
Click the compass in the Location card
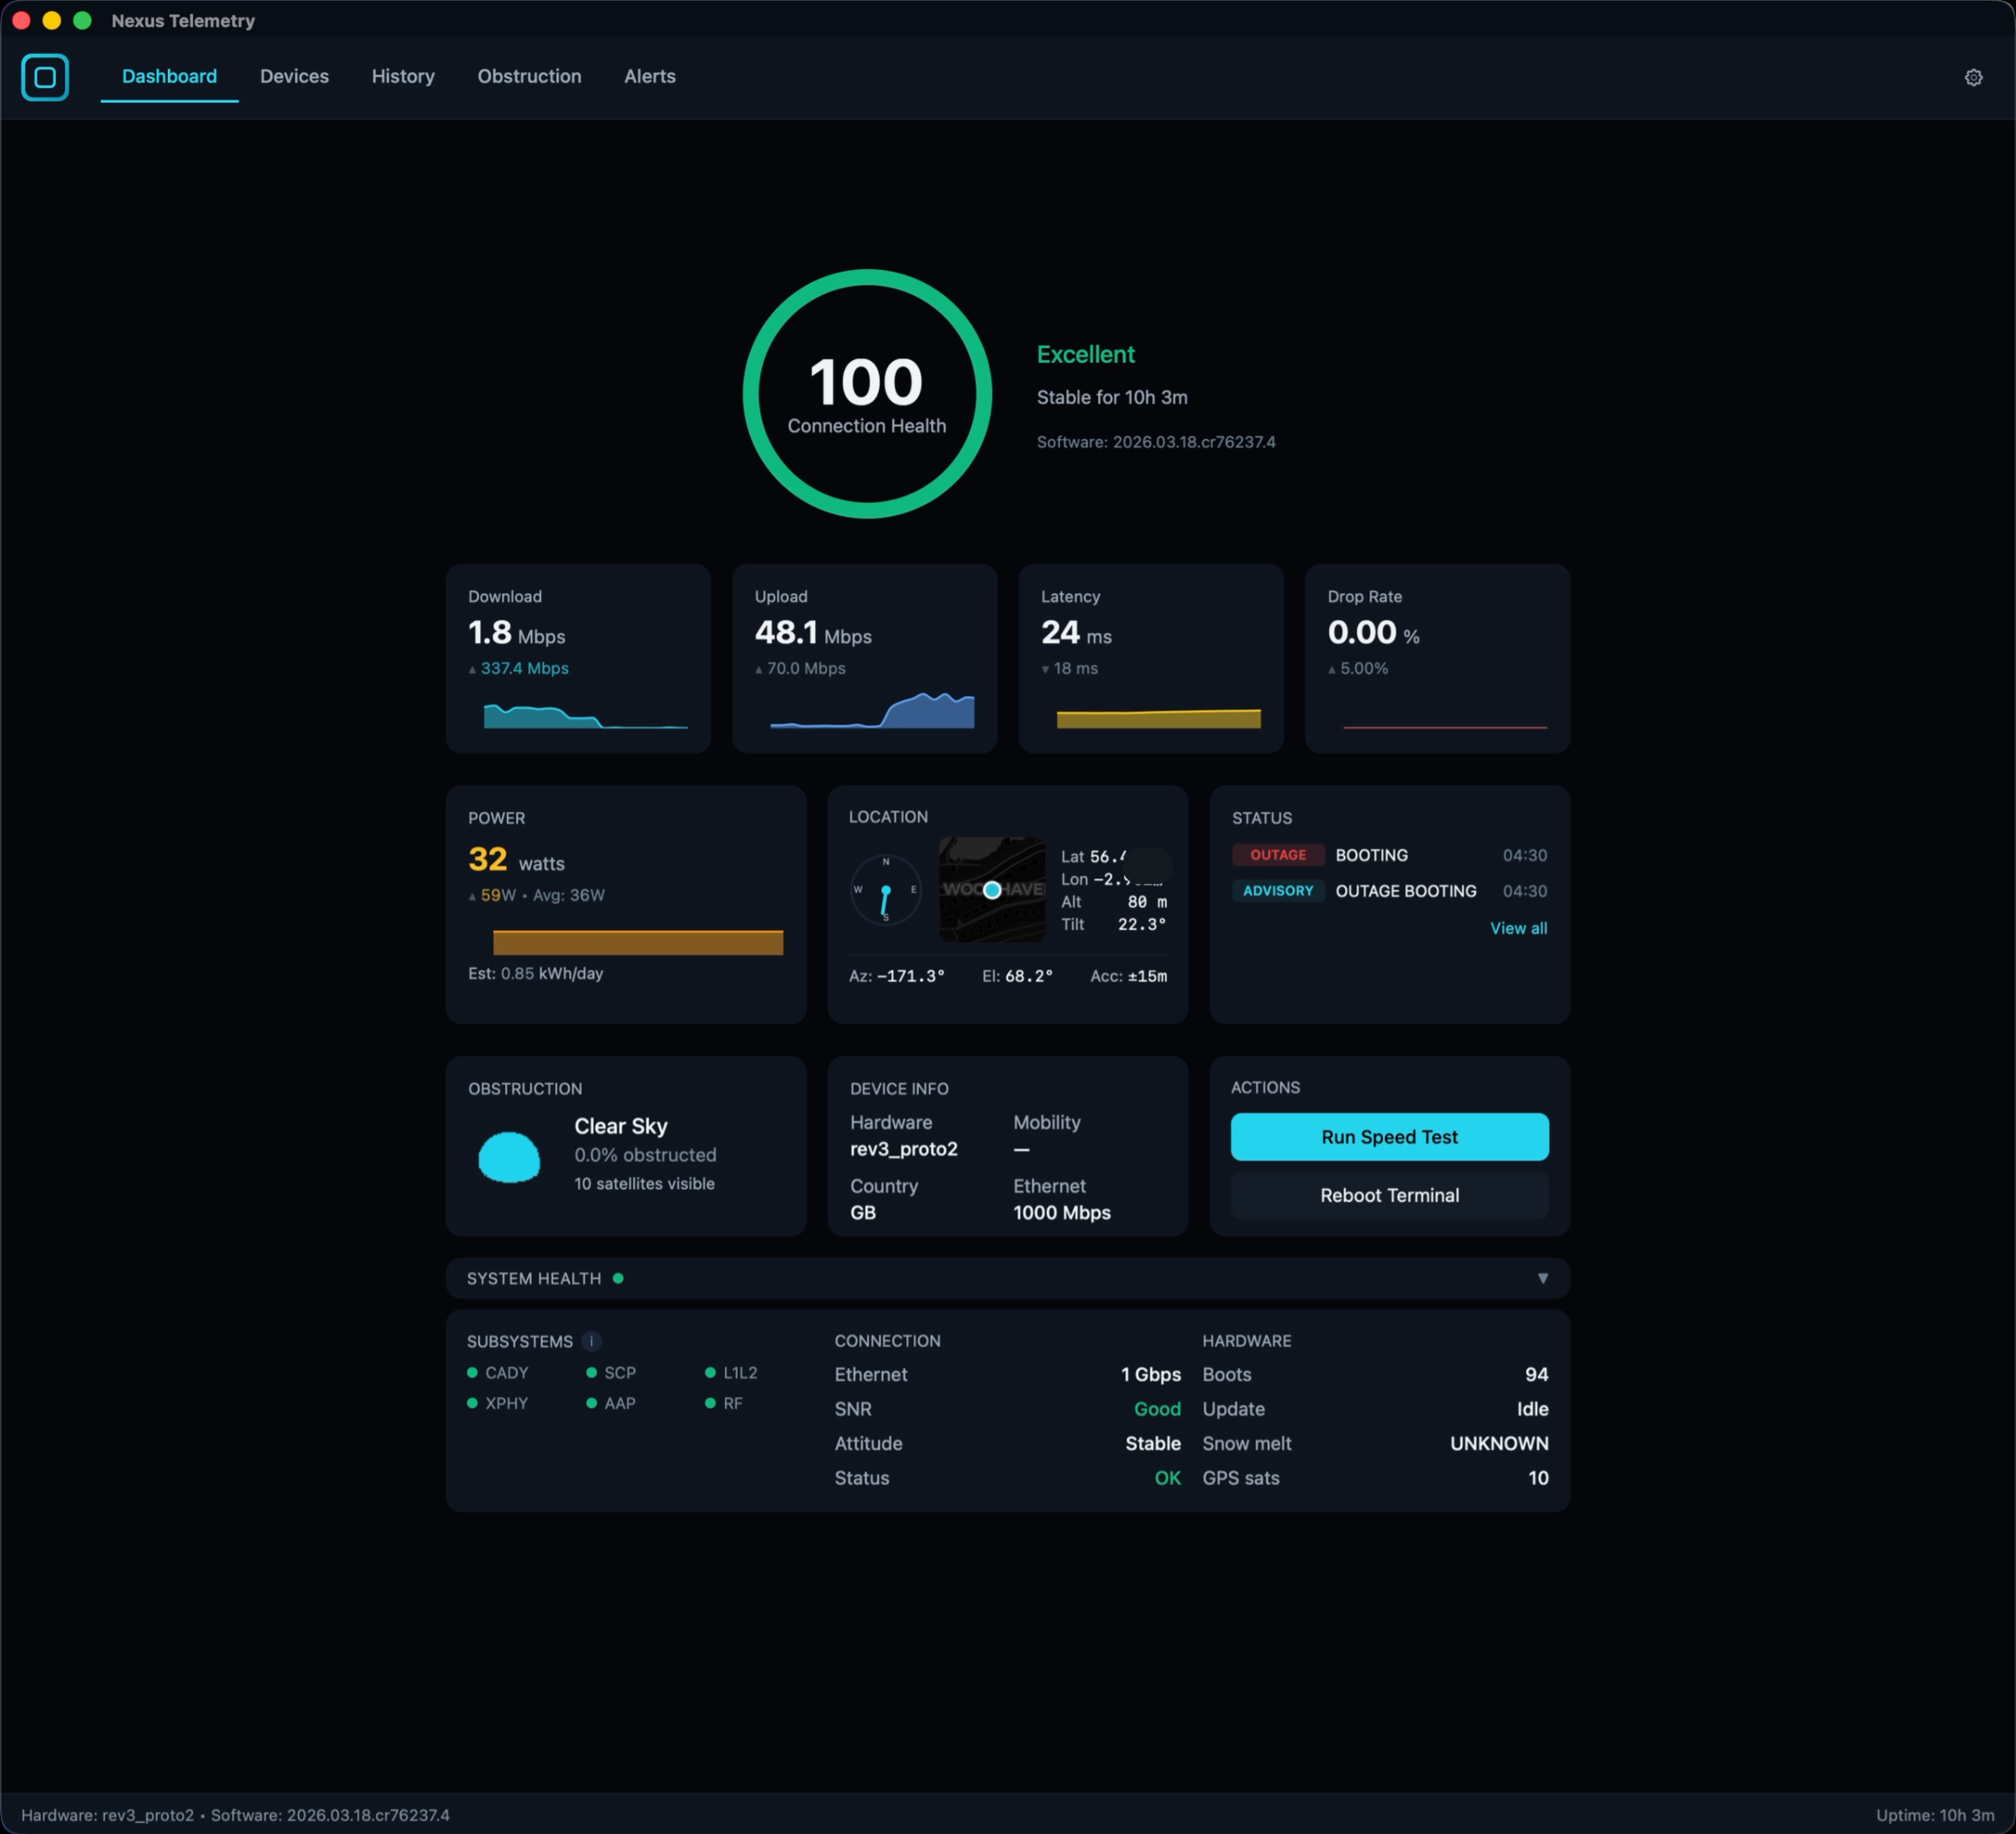click(x=886, y=889)
